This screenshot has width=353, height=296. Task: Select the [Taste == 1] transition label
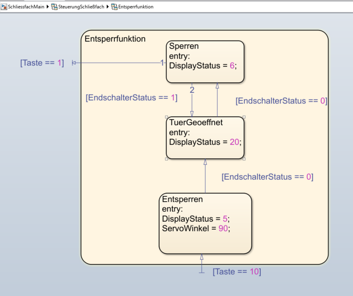(x=41, y=63)
